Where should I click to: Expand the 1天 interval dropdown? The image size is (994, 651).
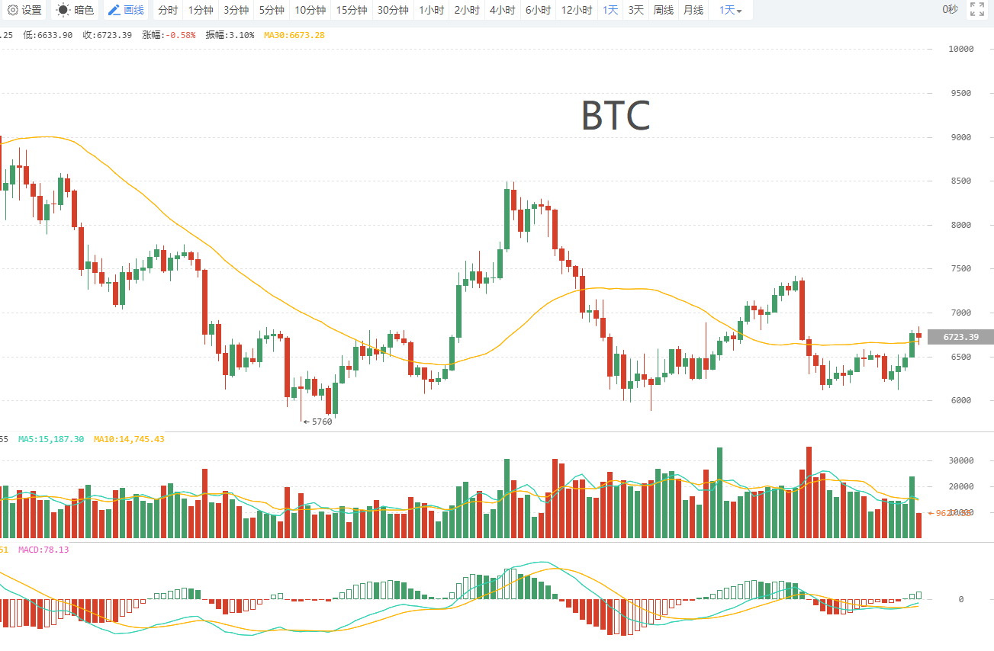(x=730, y=11)
